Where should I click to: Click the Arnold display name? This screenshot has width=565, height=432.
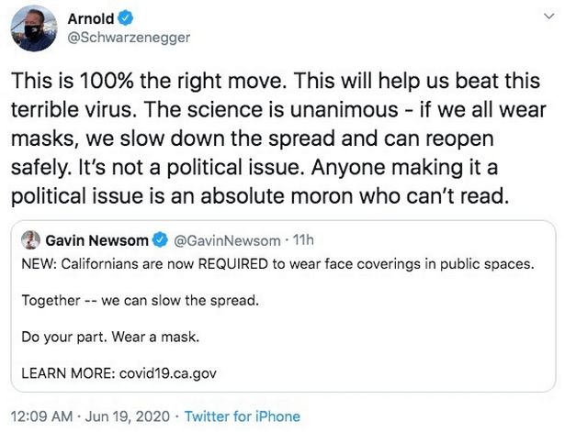point(92,17)
